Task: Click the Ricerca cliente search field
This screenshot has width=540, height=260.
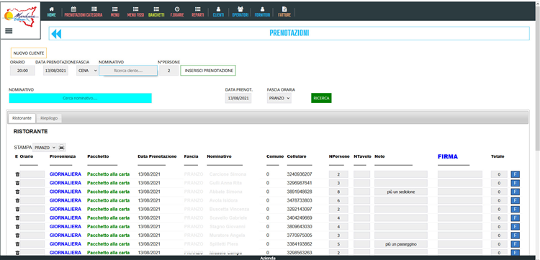Action: click(x=128, y=71)
